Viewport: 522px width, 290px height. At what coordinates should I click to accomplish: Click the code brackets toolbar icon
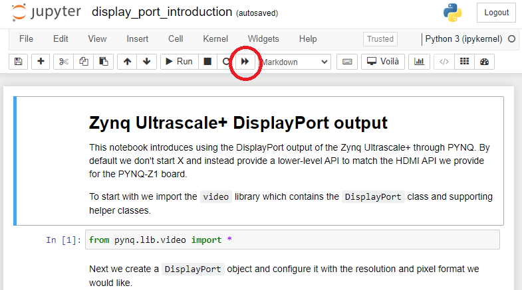[444, 62]
